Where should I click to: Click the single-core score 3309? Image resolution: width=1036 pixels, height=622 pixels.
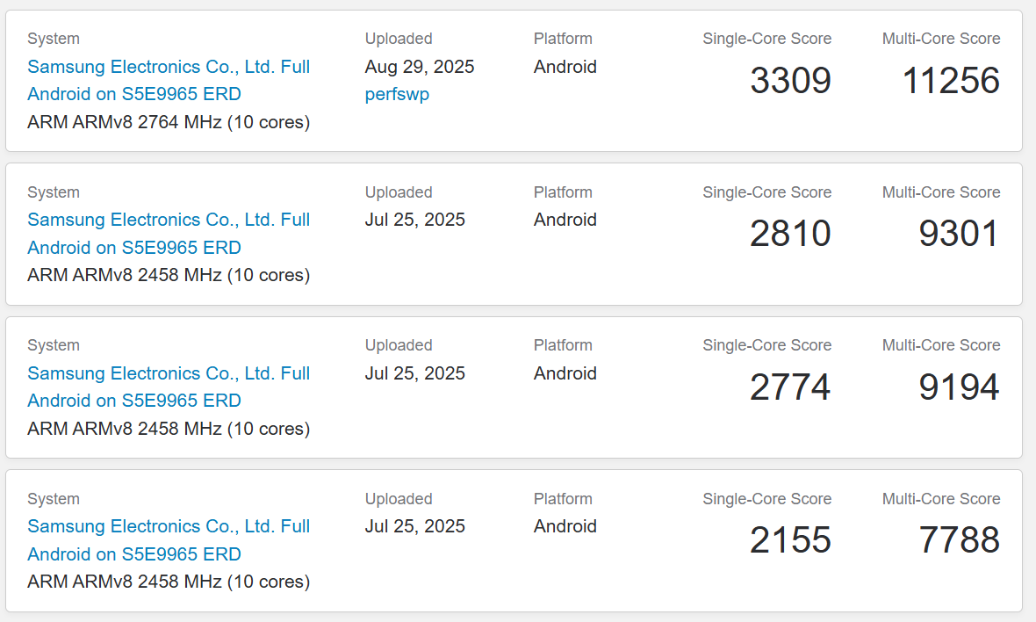(790, 81)
